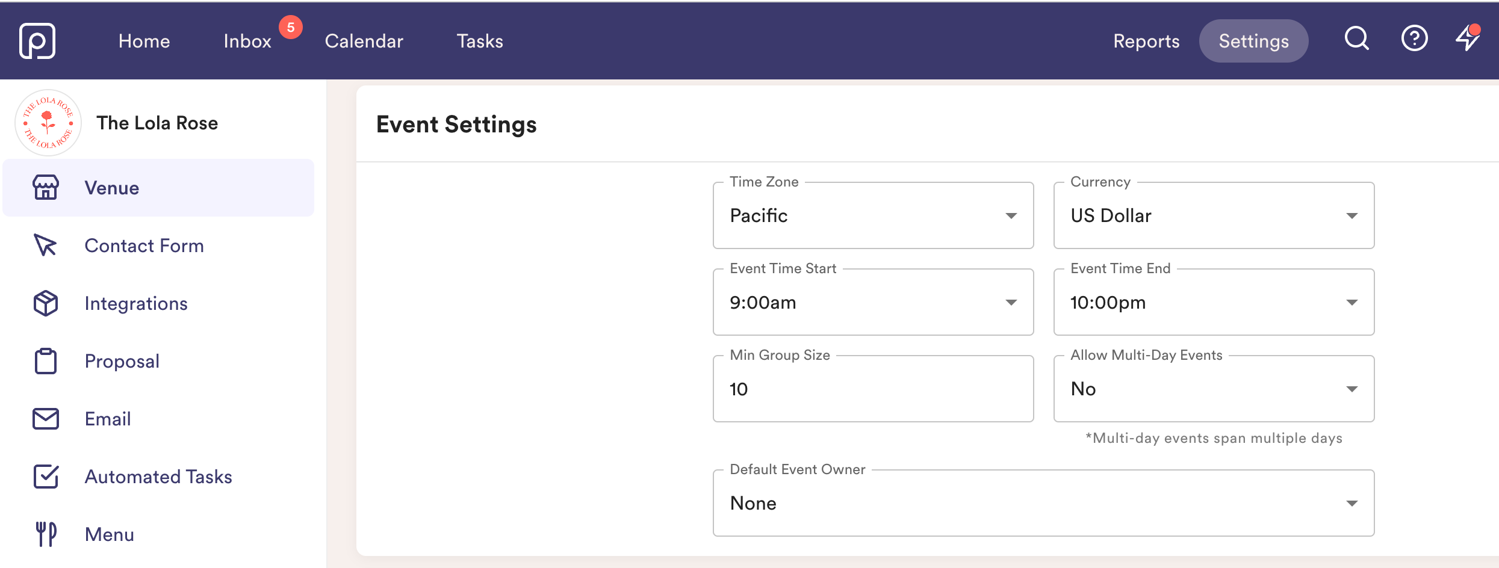This screenshot has width=1499, height=568.
Task: Click the Perfect Venue logo icon
Action: (x=37, y=41)
